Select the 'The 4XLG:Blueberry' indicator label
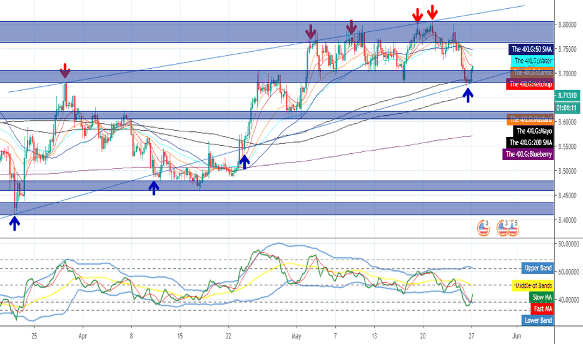Image resolution: width=583 pixels, height=344 pixels. [528, 154]
